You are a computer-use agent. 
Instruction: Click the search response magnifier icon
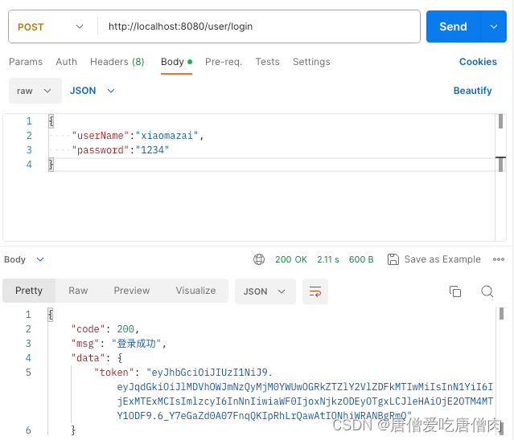pyautogui.click(x=487, y=291)
